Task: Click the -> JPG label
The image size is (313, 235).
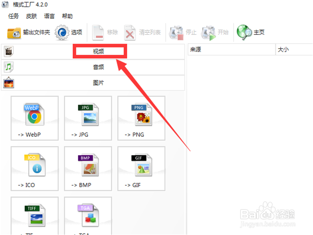Action: tap(80, 135)
